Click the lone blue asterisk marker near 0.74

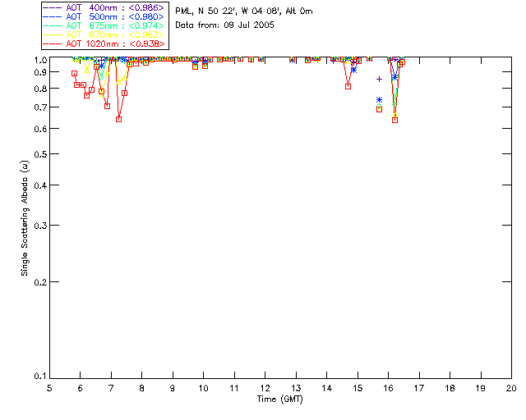(x=379, y=100)
